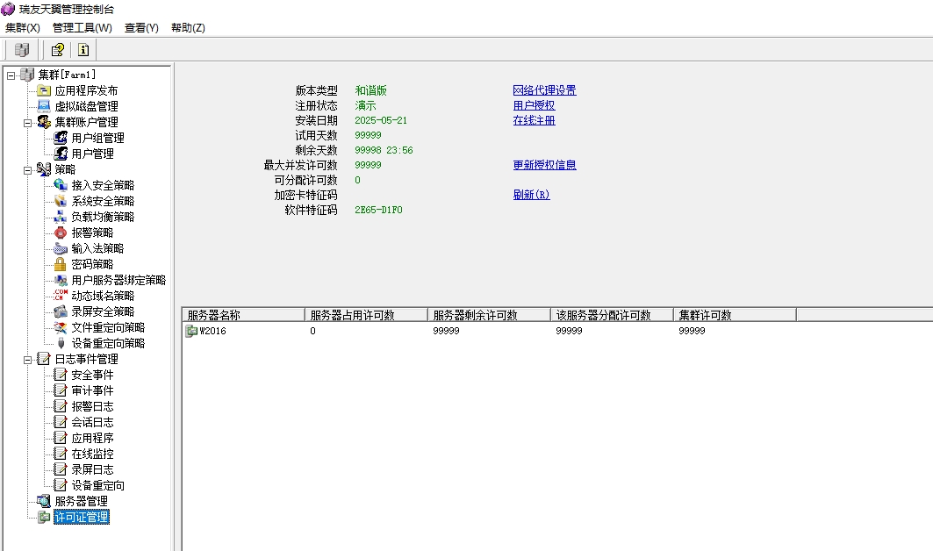Collapse the 日志事件管理 tree branch
This screenshot has width=933, height=551.
[x=27, y=360]
